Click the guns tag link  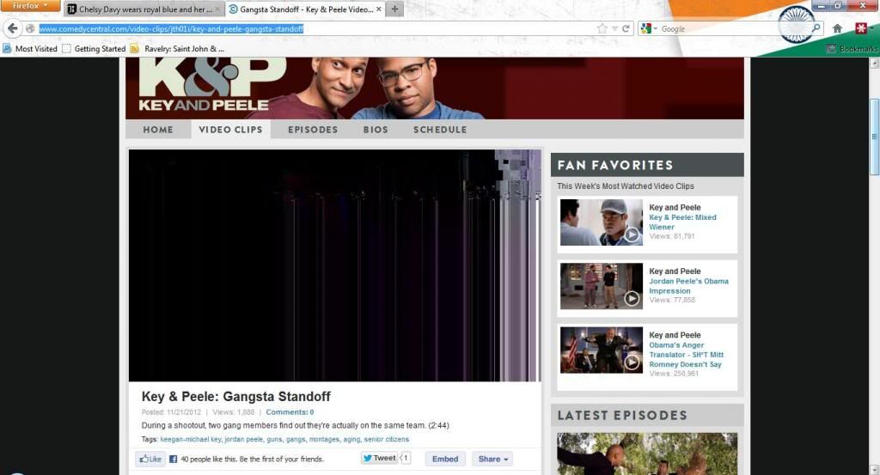[274, 440]
